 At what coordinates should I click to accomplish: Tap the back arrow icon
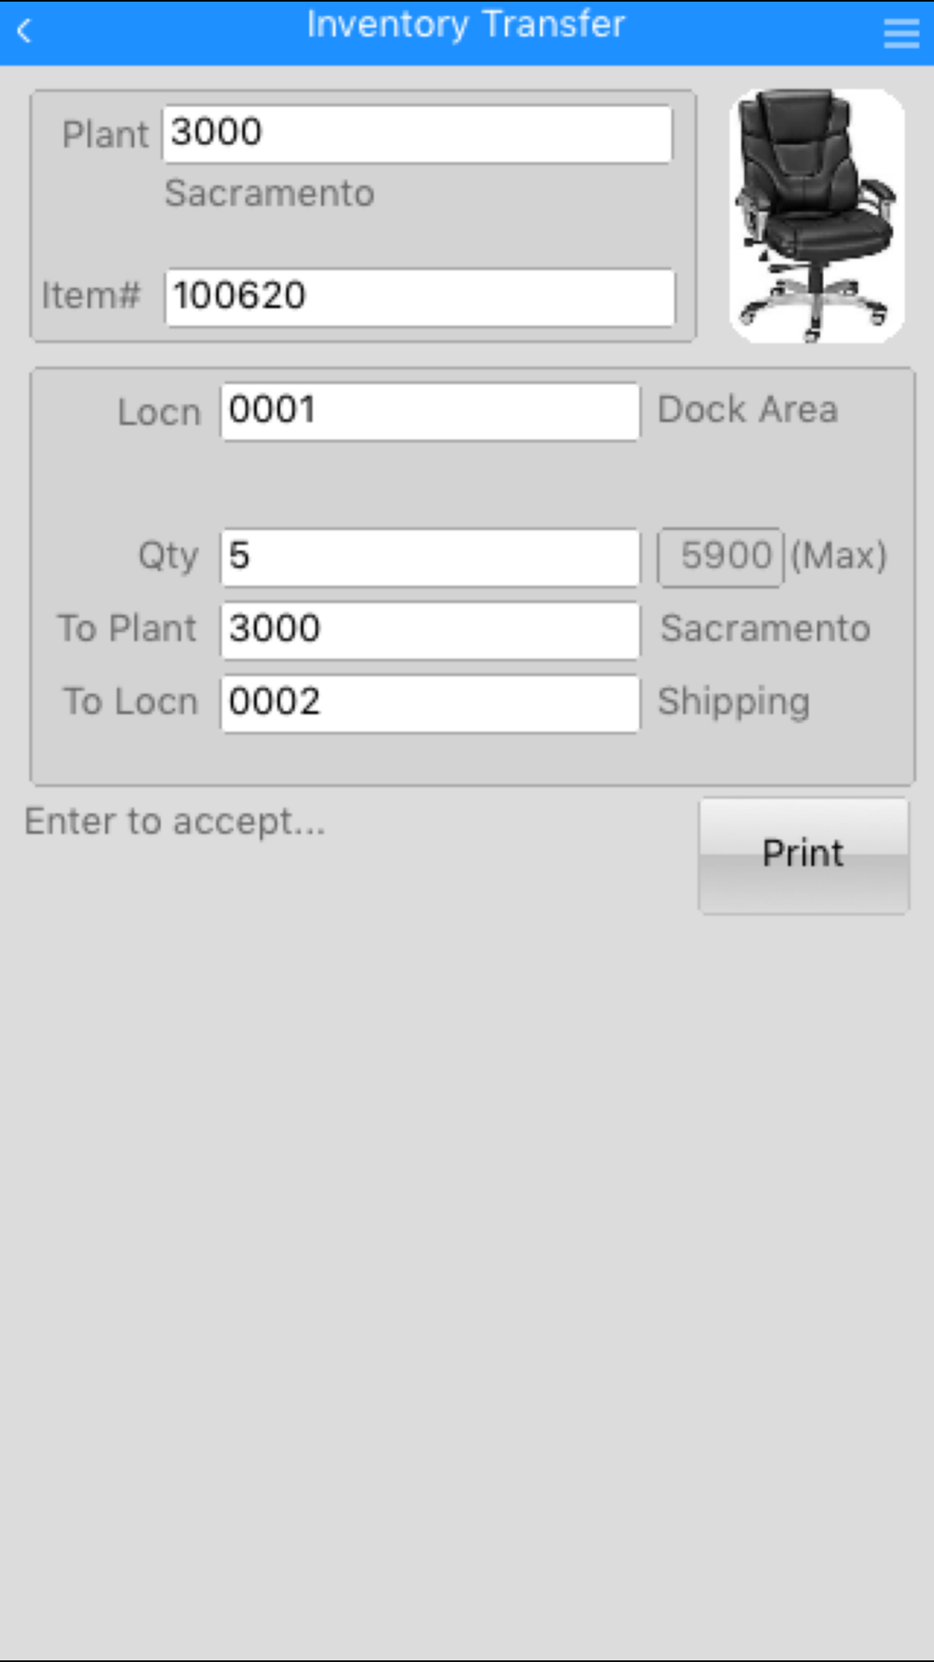[x=25, y=31]
